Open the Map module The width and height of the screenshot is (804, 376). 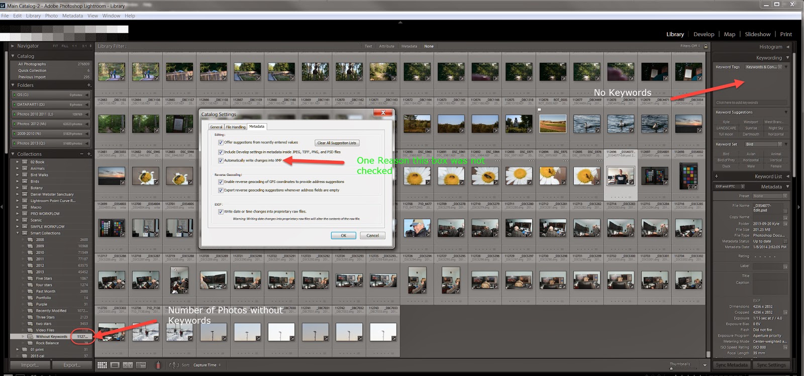pyautogui.click(x=730, y=34)
